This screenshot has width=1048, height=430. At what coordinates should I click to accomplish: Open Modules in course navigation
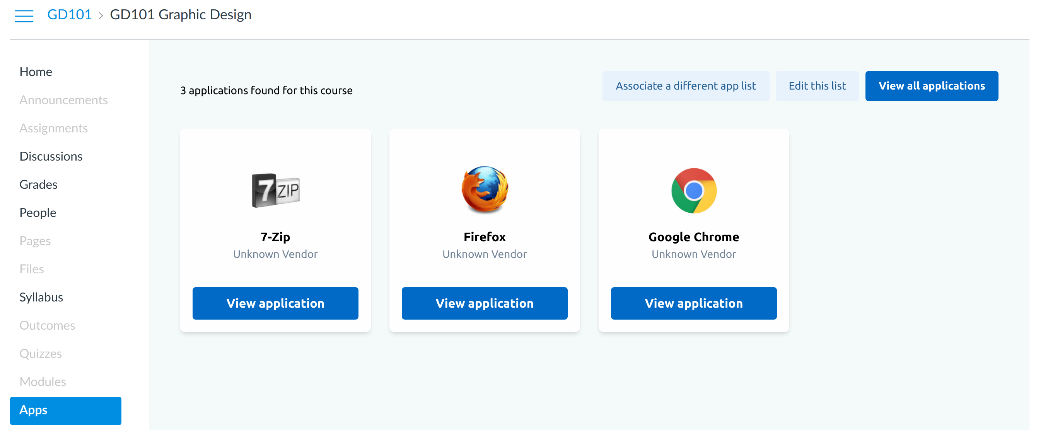click(43, 382)
